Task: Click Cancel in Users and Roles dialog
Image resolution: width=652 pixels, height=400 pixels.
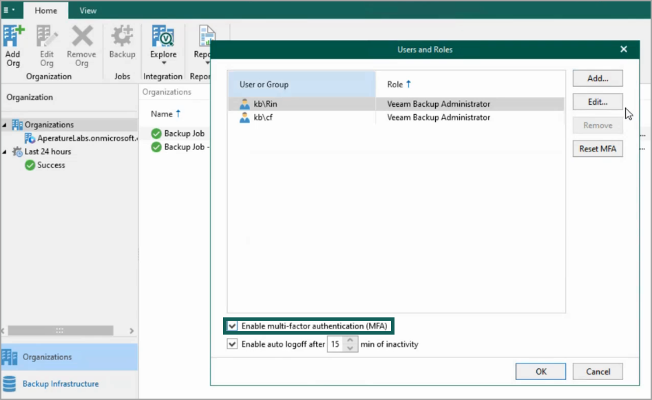Action: 598,371
